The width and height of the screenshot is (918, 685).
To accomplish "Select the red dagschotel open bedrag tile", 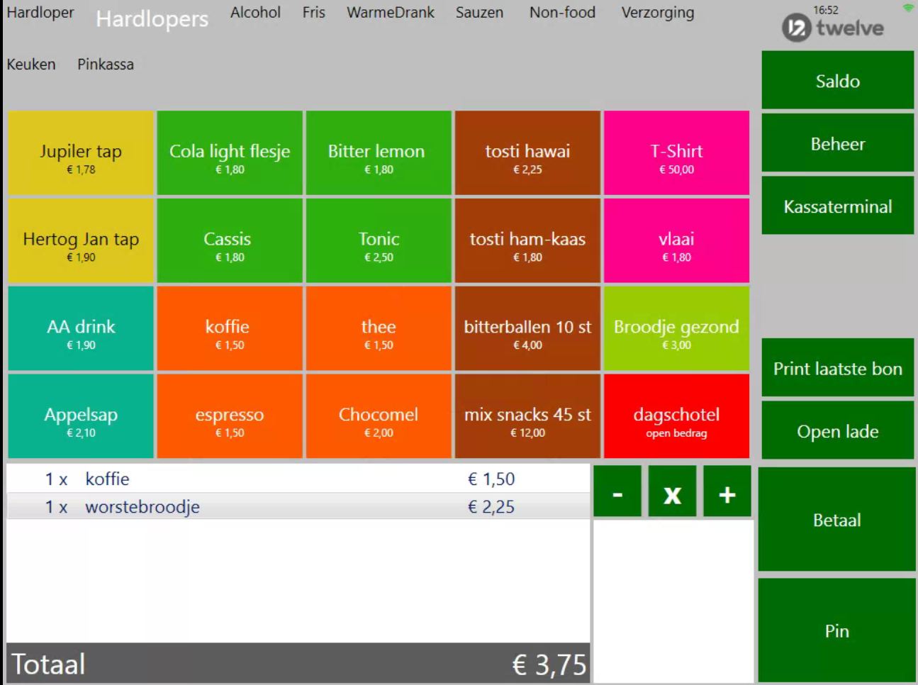I will tap(676, 416).
